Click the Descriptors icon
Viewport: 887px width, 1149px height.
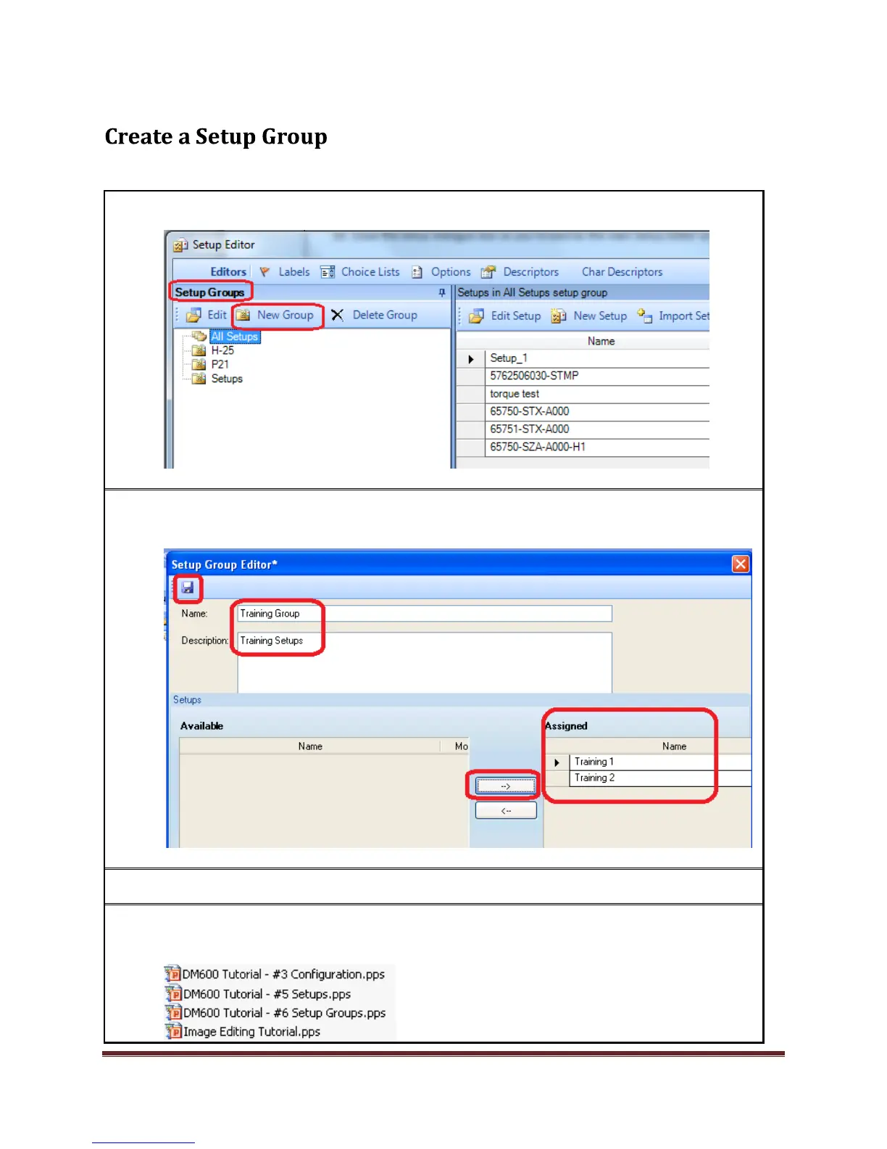488,272
